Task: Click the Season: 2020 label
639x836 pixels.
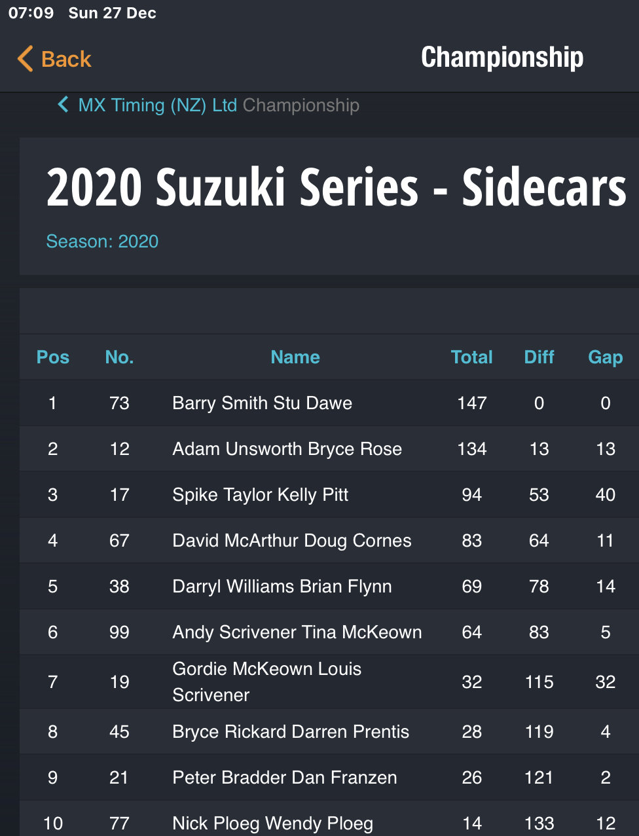Action: click(x=102, y=241)
